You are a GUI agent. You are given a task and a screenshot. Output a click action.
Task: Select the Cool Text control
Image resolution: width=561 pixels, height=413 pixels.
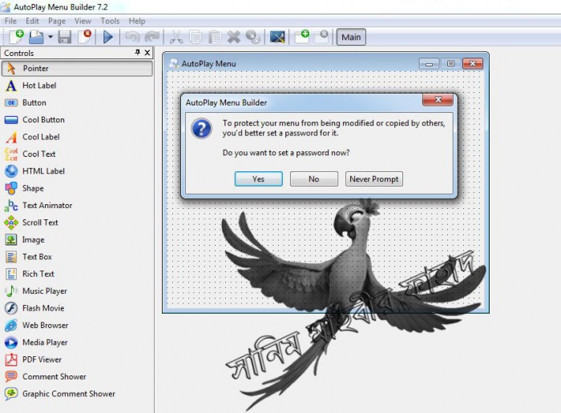[x=77, y=154]
